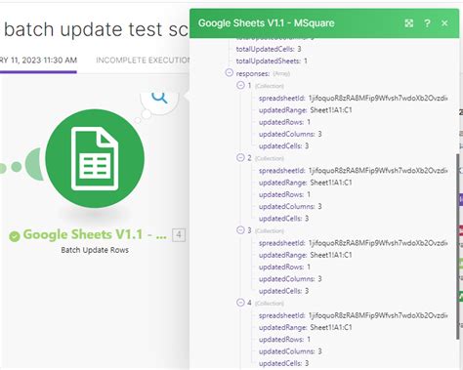
Task: Select updatedCells in collection 1
Action: (x=283, y=146)
